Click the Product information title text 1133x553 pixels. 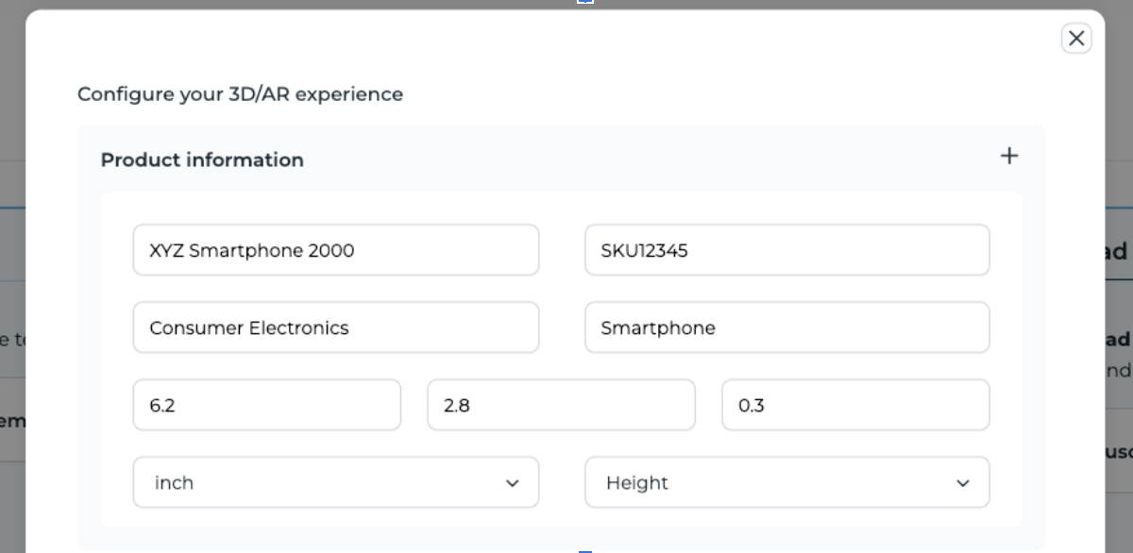tap(202, 159)
